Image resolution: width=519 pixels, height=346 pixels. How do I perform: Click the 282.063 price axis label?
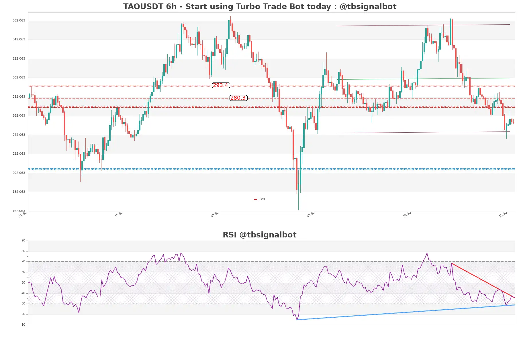coord(19,97)
